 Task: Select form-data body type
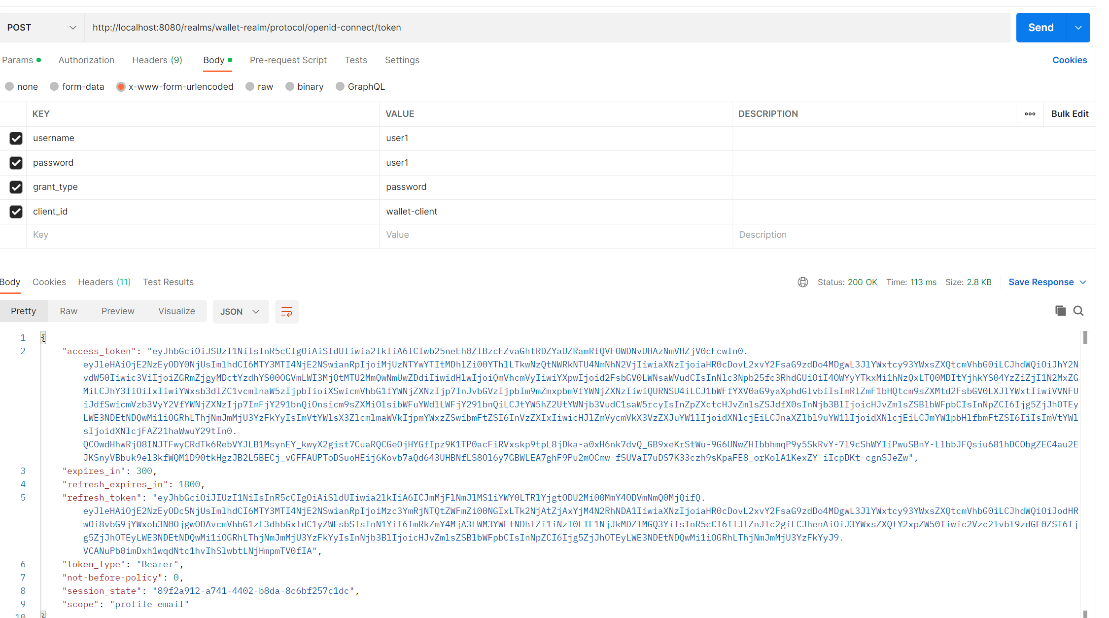click(x=55, y=87)
